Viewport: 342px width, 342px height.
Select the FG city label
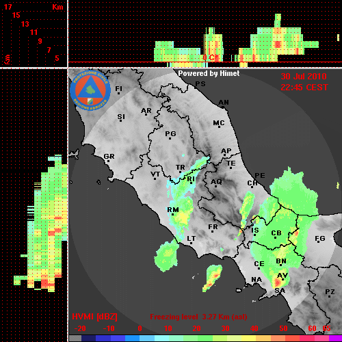point(320,239)
